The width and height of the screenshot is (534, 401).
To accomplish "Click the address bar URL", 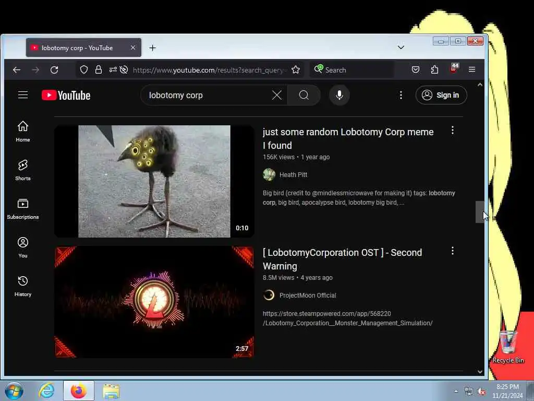I will click(210, 70).
